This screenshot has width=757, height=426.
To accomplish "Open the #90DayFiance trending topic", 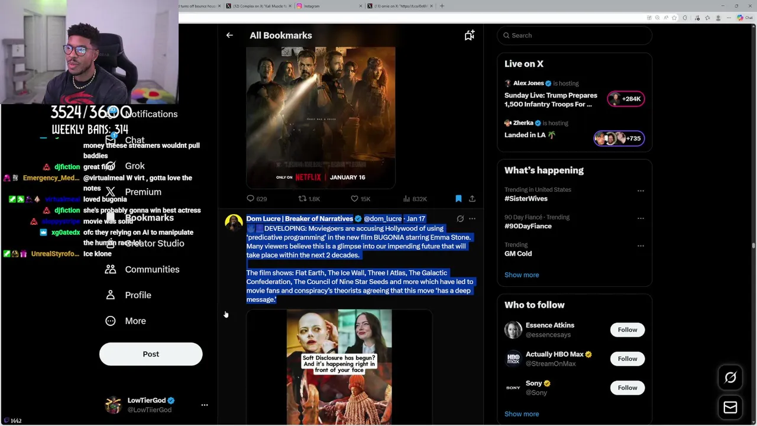I will point(528,226).
